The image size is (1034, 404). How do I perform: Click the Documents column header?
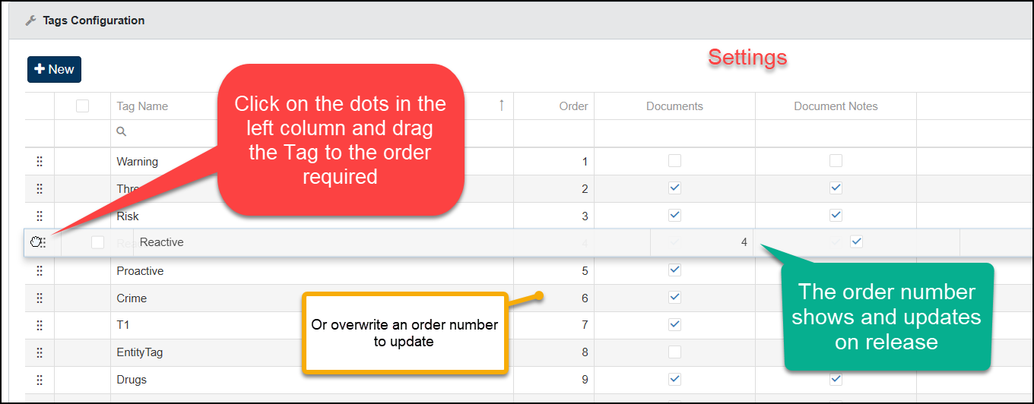click(x=674, y=106)
